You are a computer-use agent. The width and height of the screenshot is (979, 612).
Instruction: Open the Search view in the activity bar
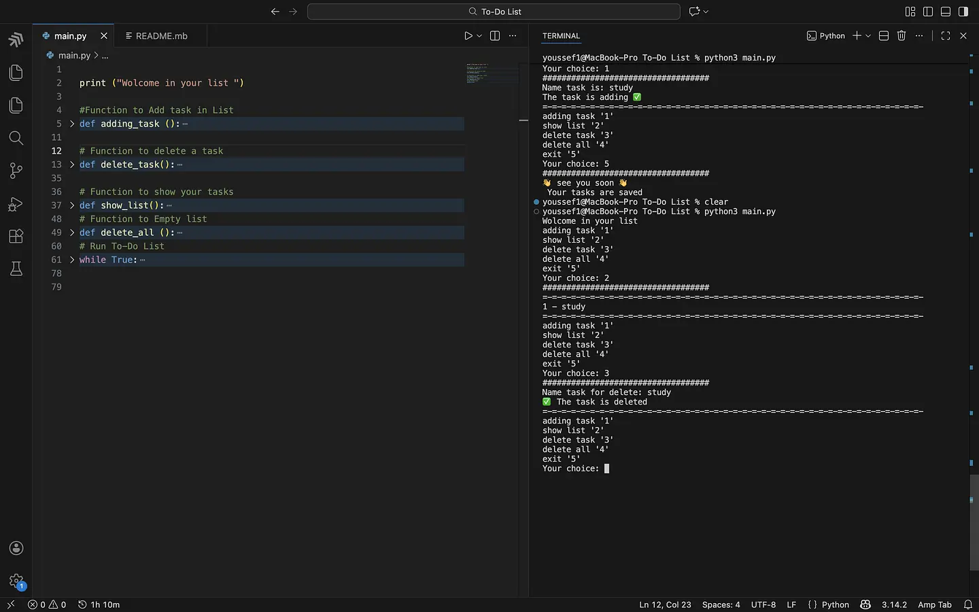click(x=16, y=138)
